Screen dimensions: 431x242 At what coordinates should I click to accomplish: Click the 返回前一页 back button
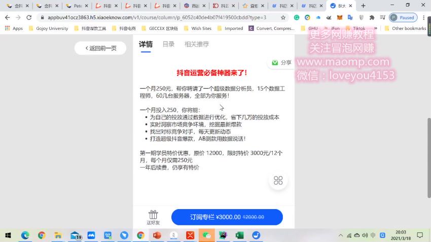coord(100,48)
